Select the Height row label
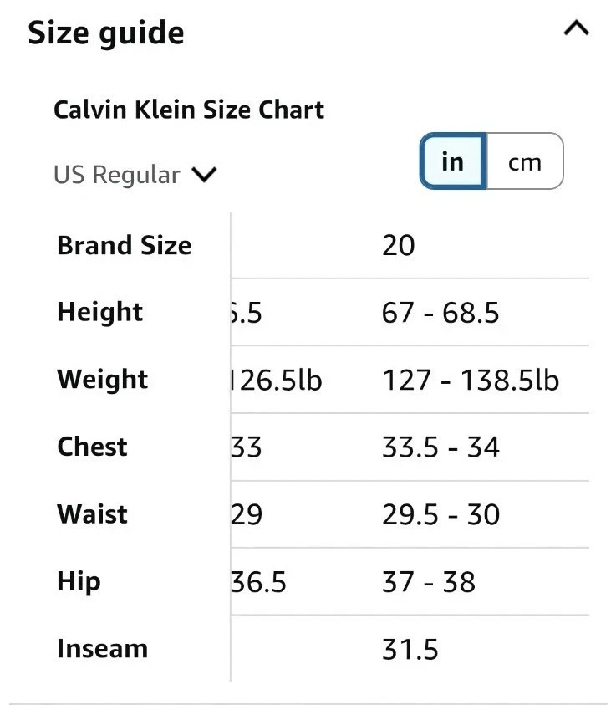The width and height of the screenshot is (616, 705). tap(100, 313)
